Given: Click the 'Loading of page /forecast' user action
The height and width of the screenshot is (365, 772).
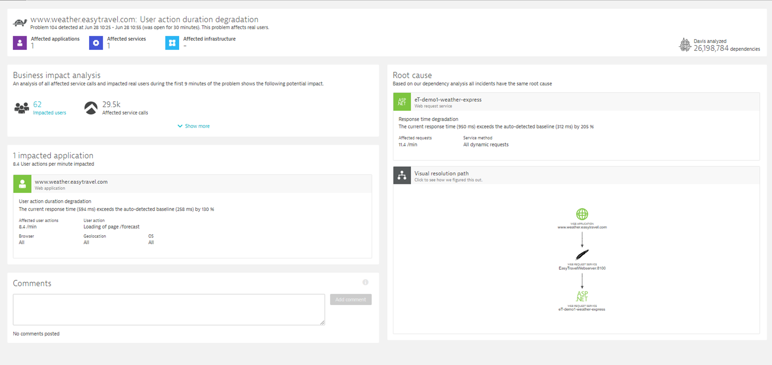Looking at the screenshot, I should click(112, 227).
